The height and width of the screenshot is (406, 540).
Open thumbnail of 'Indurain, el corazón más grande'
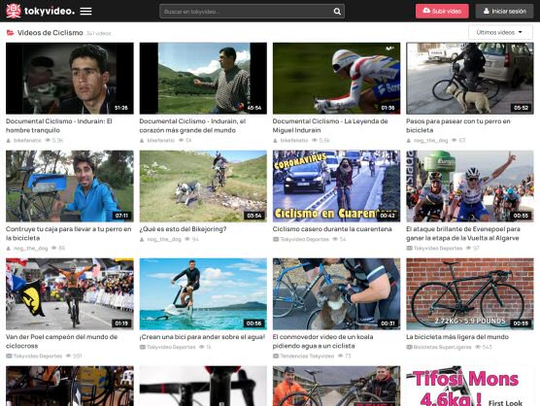click(203, 78)
